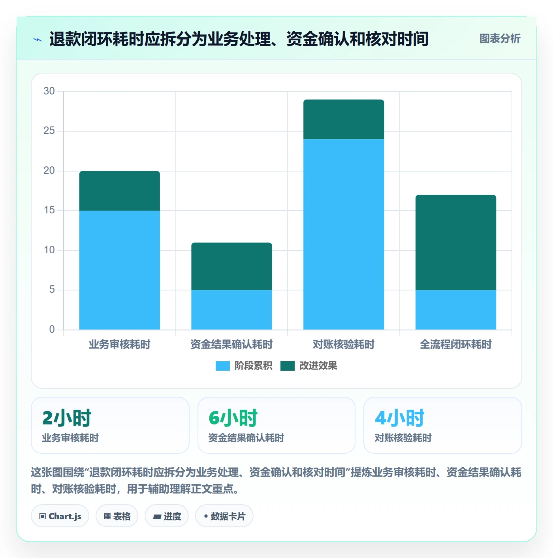This screenshot has height=558, width=553.
Task: Click the bar icon in the 进度 chip
Action: point(157,517)
